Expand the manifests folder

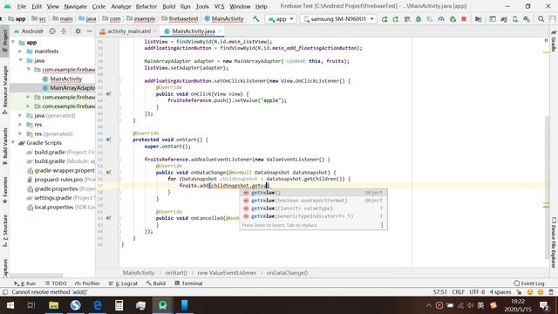pos(20,51)
